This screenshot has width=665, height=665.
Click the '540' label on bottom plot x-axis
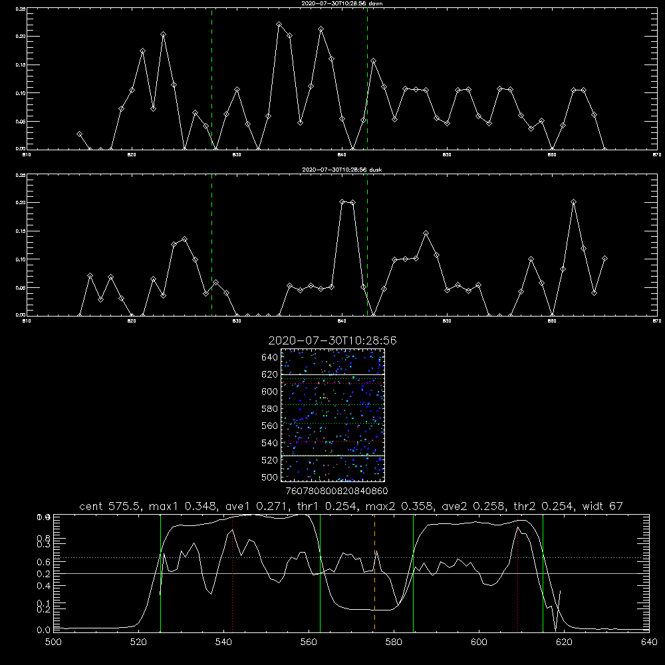(x=223, y=642)
